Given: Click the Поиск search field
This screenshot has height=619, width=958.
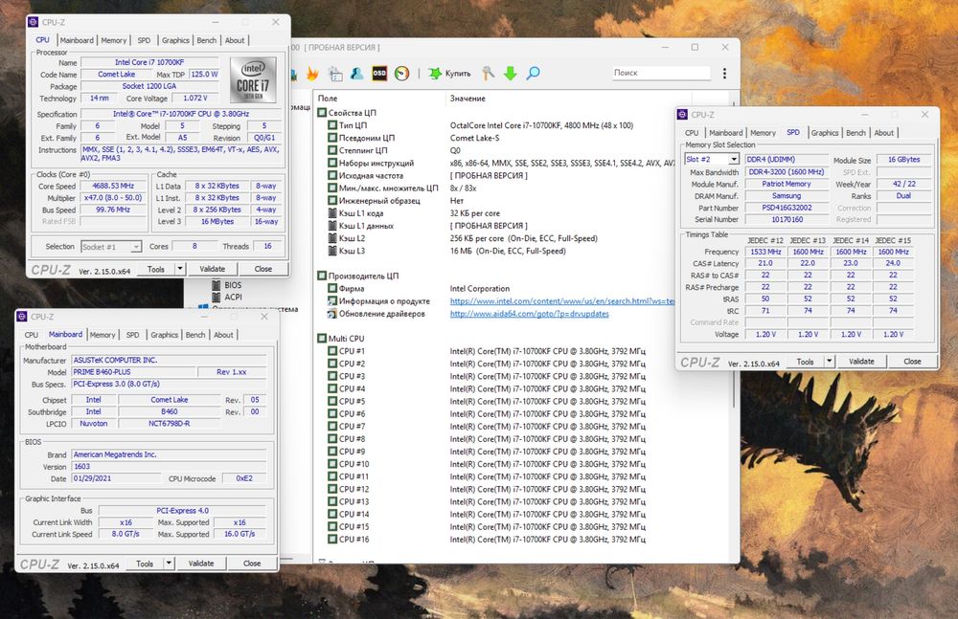Looking at the screenshot, I should (660, 73).
